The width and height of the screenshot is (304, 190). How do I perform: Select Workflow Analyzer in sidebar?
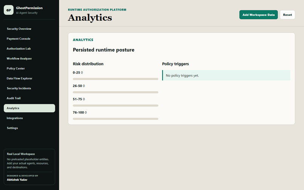[29, 58]
